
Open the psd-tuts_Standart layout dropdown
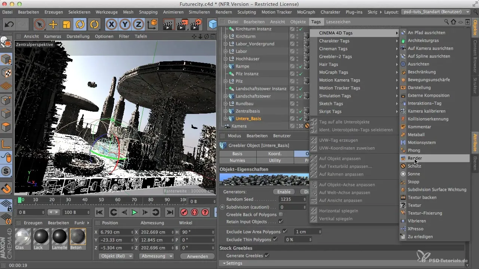point(436,12)
